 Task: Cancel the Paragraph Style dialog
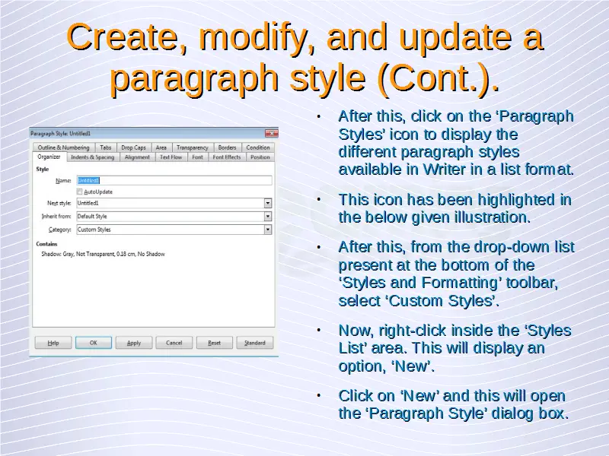(174, 343)
